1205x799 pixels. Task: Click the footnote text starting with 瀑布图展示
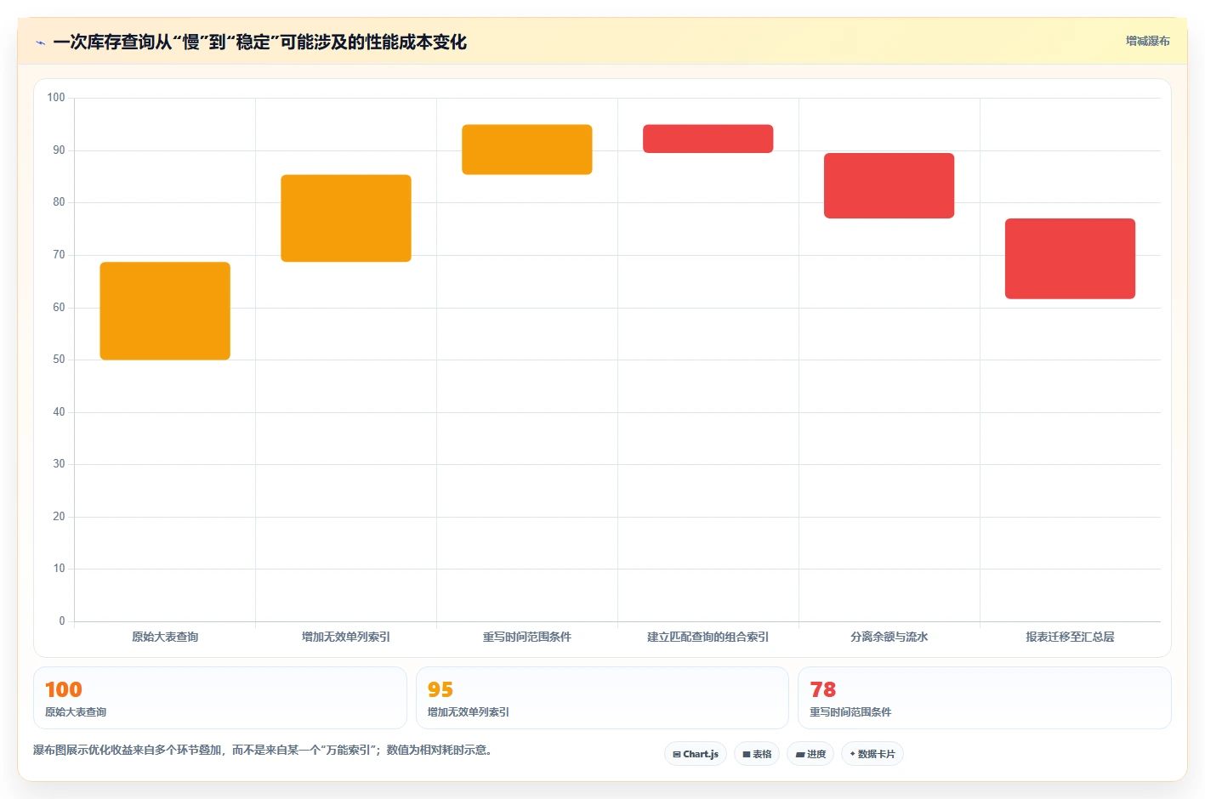(x=264, y=750)
